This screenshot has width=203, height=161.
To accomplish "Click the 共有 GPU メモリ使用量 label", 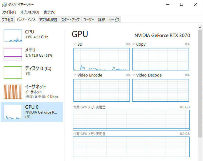I will point(89,134).
